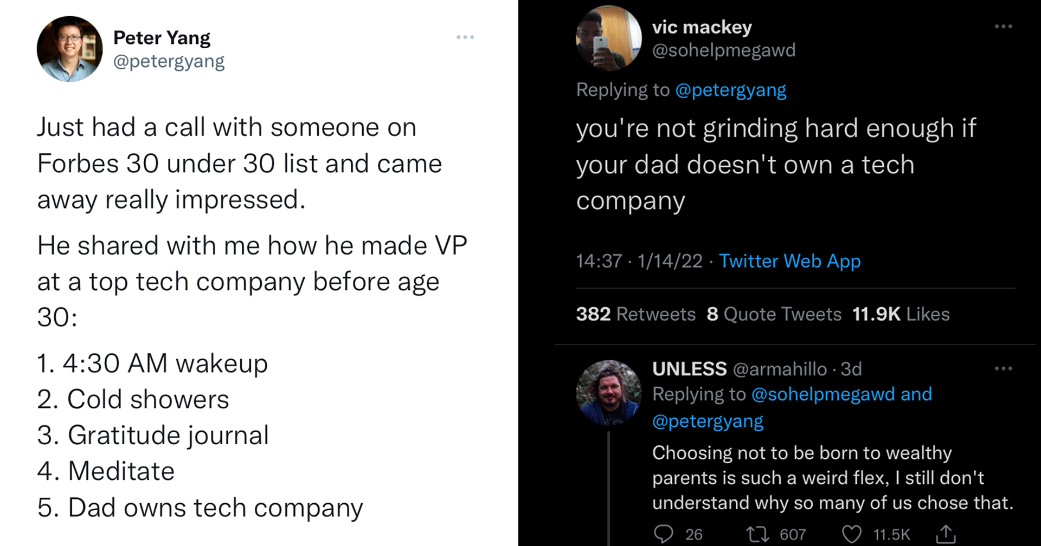Image resolution: width=1041 pixels, height=546 pixels.
Task: View the 382 Retweets list
Action: [635, 314]
